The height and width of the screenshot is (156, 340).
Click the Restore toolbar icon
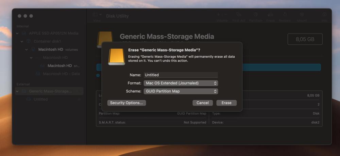pyautogui.click(x=285, y=15)
